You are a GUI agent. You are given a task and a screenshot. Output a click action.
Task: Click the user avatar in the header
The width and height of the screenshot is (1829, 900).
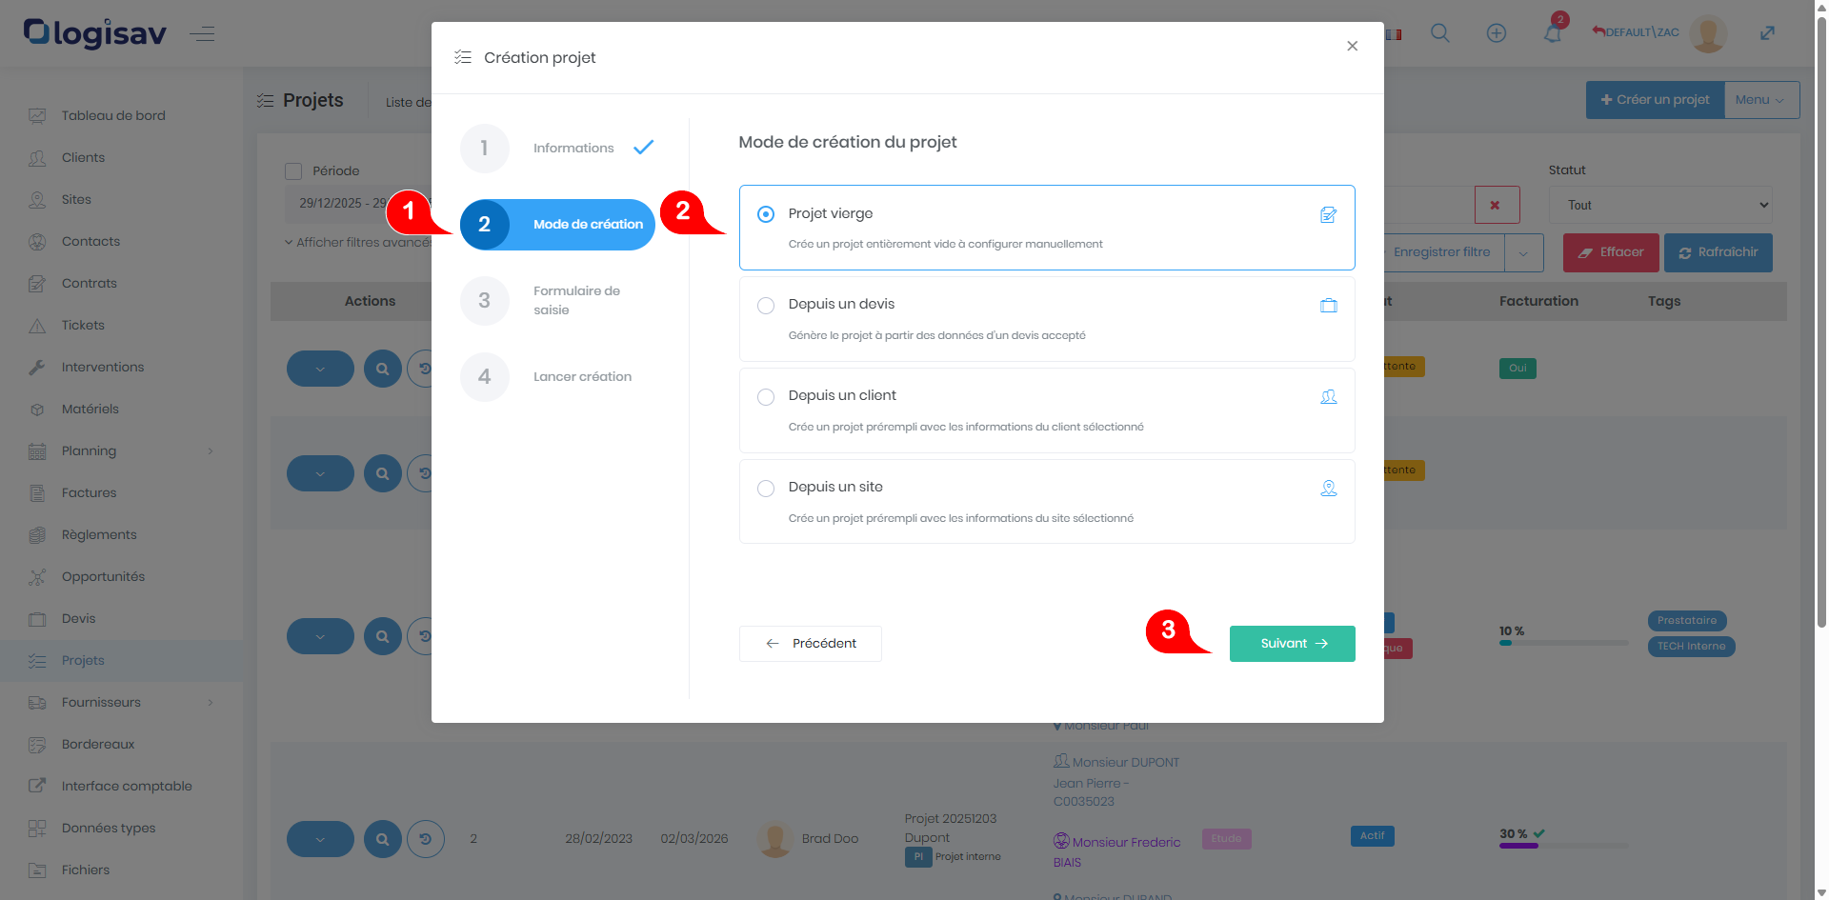tap(1708, 33)
